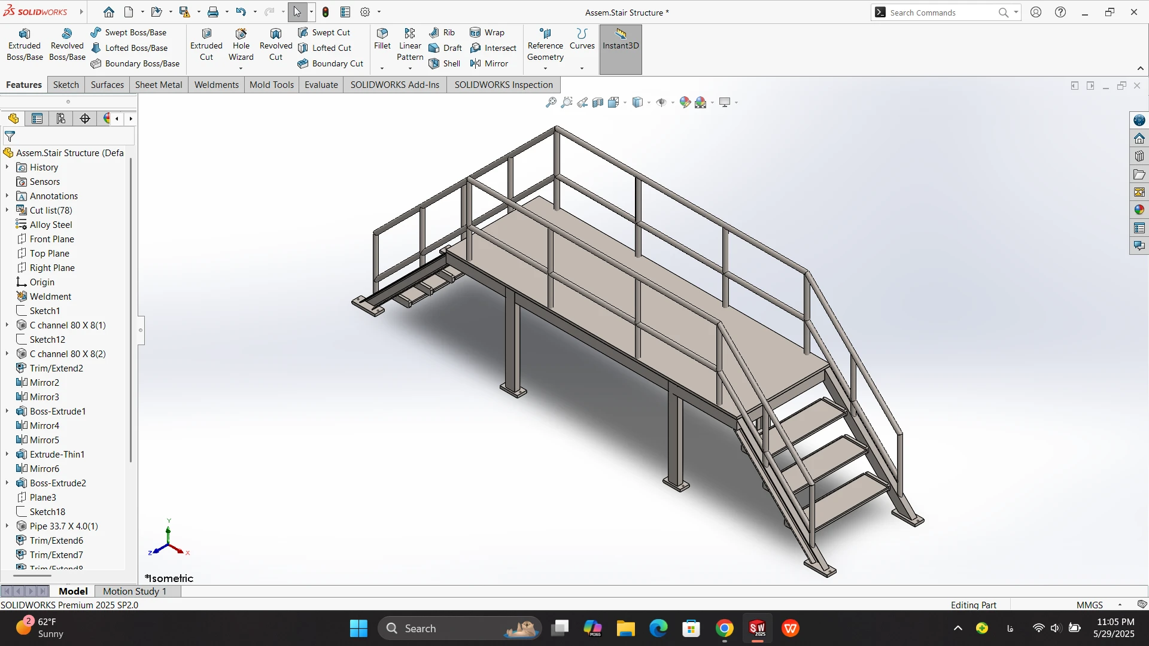1149x646 pixels.
Task: Toggle the rebuild traffic light icon
Action: (326, 12)
